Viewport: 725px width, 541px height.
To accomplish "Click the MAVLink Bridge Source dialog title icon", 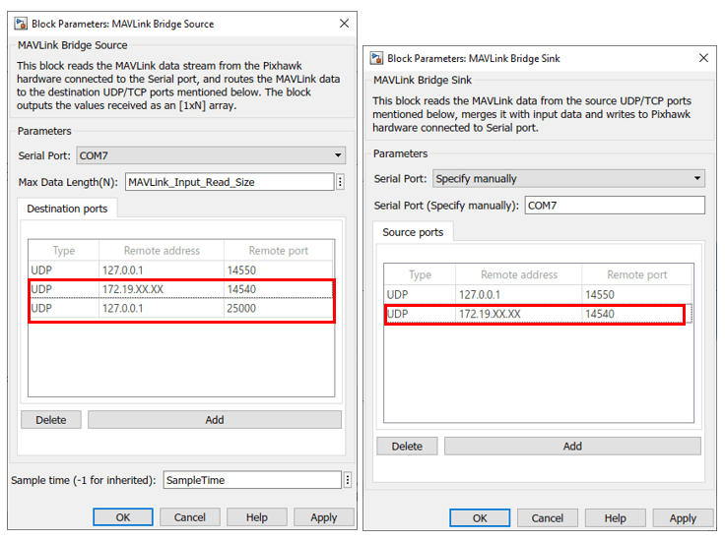I will (21, 24).
